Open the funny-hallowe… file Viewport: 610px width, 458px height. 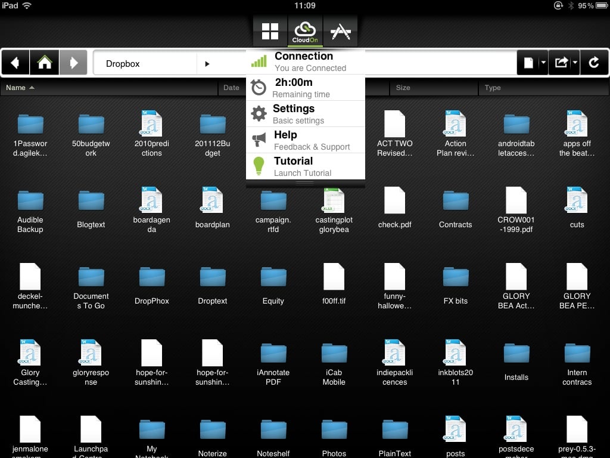[394, 287]
